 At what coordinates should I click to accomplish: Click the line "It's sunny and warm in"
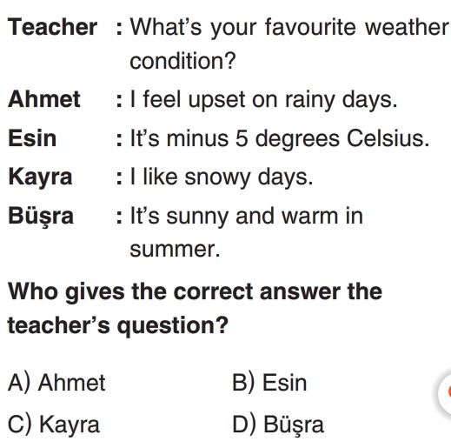[246, 217]
